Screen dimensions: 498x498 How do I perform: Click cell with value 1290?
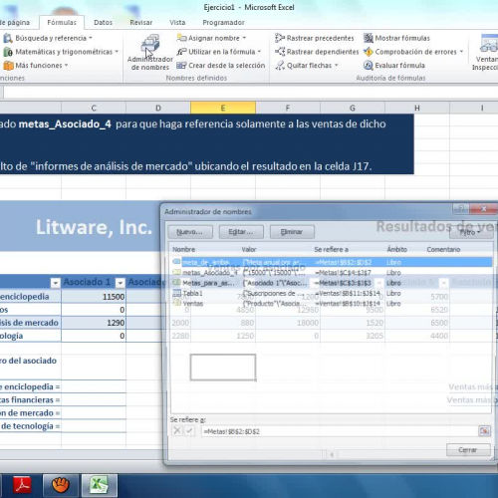pos(94,323)
